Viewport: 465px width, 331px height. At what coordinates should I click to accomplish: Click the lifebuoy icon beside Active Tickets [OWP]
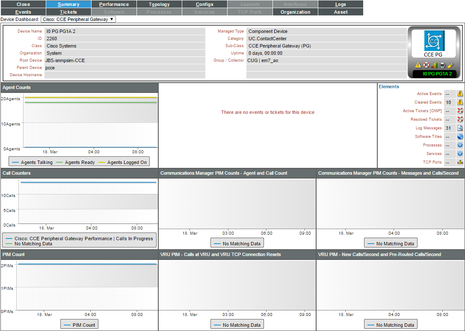tap(460, 111)
